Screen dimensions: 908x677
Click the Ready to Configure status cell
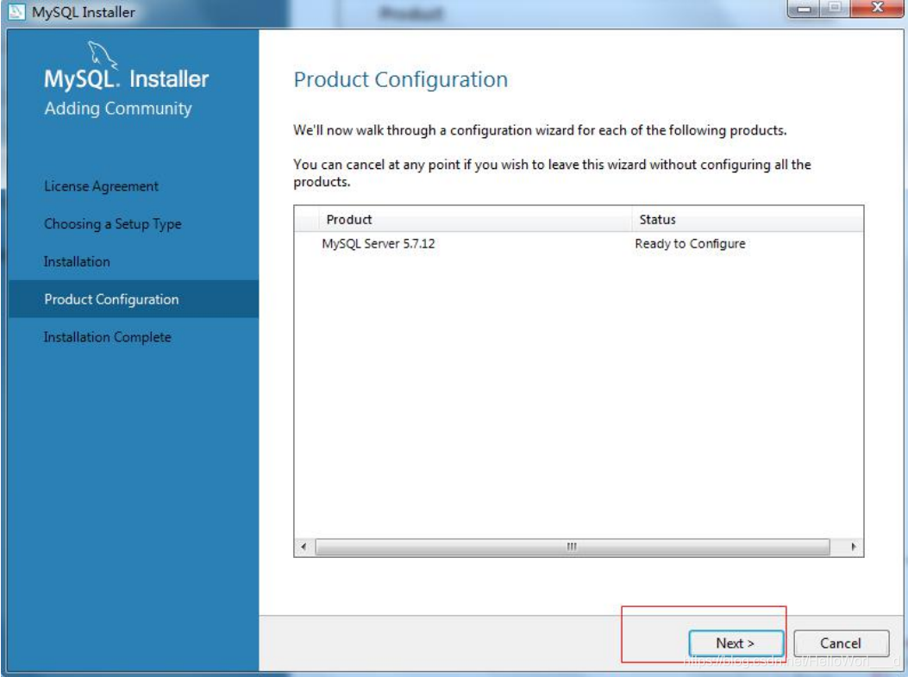[x=690, y=244]
